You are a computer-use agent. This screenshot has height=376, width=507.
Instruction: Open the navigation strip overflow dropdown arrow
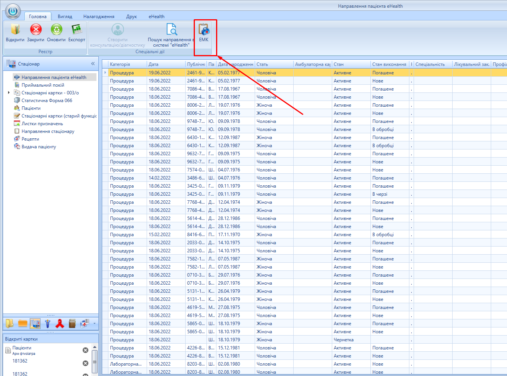pyautogui.click(x=95, y=324)
